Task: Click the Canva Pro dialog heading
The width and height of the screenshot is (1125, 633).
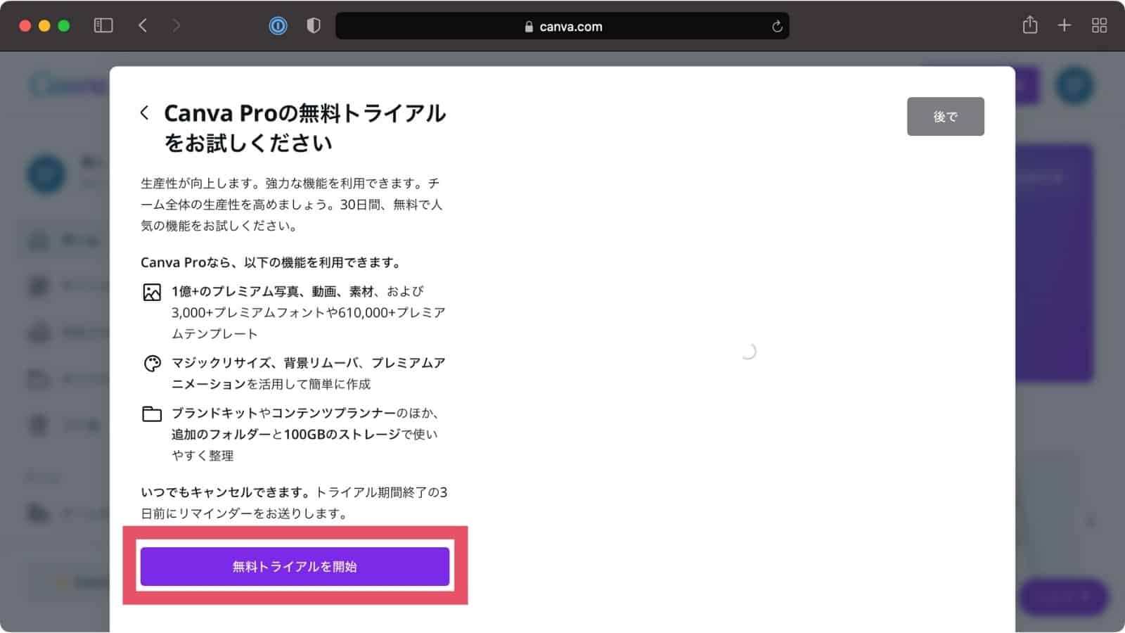Action: [x=304, y=128]
